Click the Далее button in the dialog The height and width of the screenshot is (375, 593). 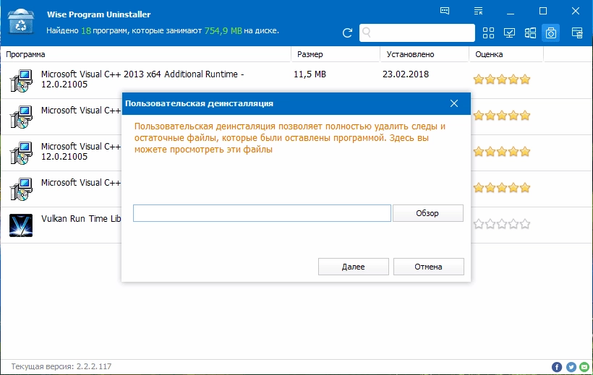pos(353,267)
